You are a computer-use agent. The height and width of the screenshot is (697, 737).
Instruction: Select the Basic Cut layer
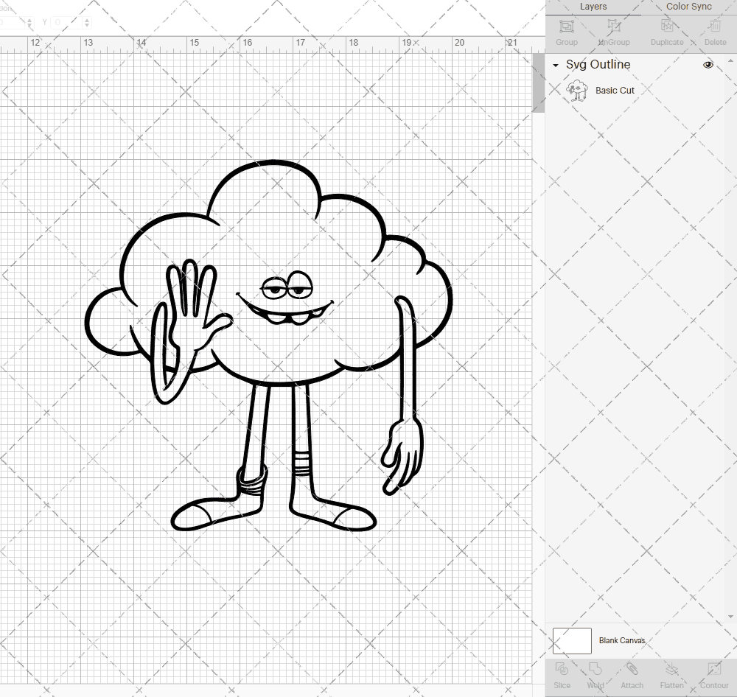tap(613, 90)
